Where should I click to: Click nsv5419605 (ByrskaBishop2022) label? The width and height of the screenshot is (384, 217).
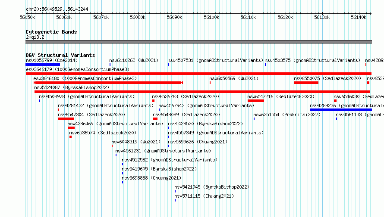tap(159, 169)
